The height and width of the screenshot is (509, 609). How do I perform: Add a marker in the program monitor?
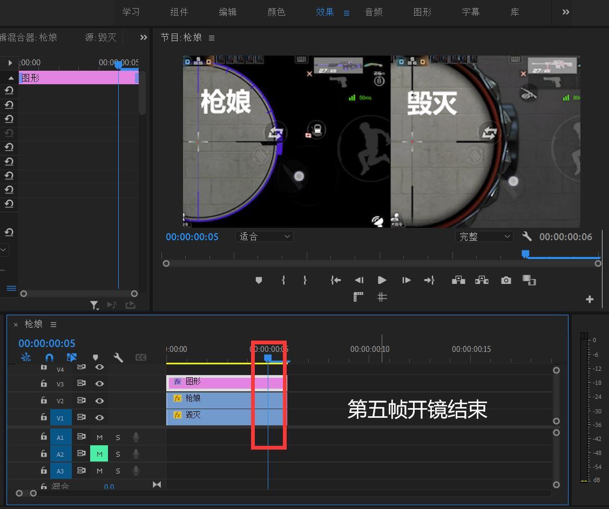[x=259, y=280]
